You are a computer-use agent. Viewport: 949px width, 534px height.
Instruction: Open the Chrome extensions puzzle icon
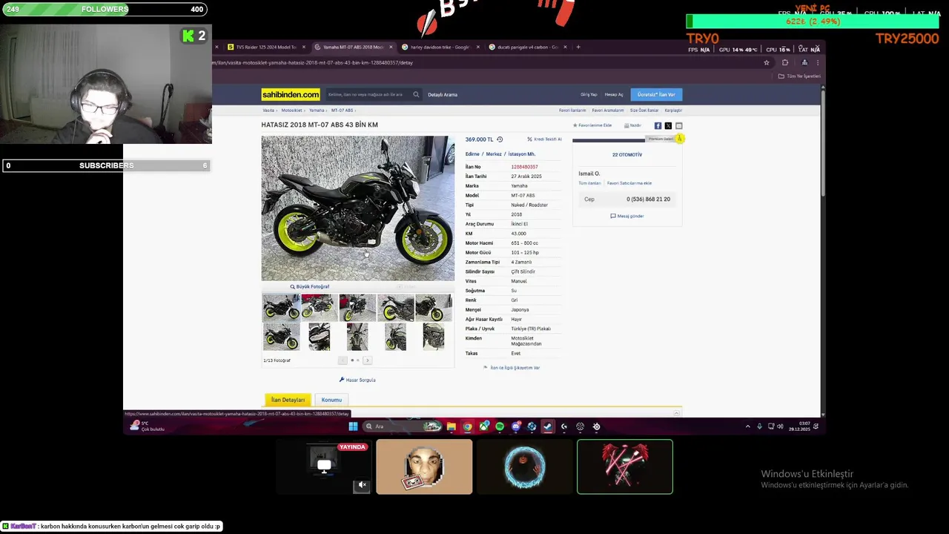click(x=785, y=62)
